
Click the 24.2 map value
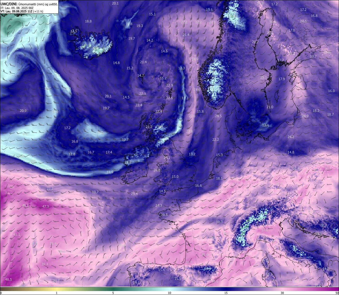tap(291, 137)
